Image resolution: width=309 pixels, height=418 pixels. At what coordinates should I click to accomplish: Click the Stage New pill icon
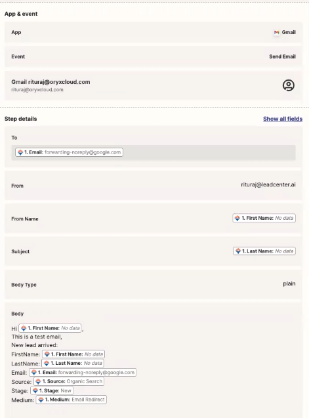tap(35, 391)
